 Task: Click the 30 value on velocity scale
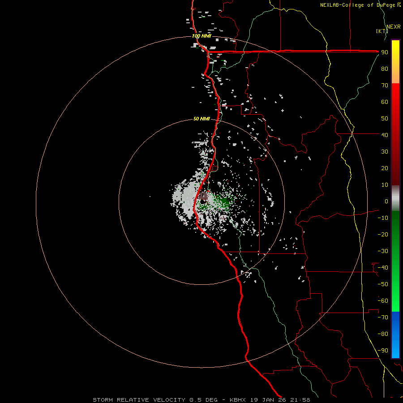click(x=385, y=152)
